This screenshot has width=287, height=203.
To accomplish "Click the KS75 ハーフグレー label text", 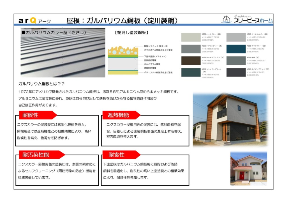I will point(211,34).
